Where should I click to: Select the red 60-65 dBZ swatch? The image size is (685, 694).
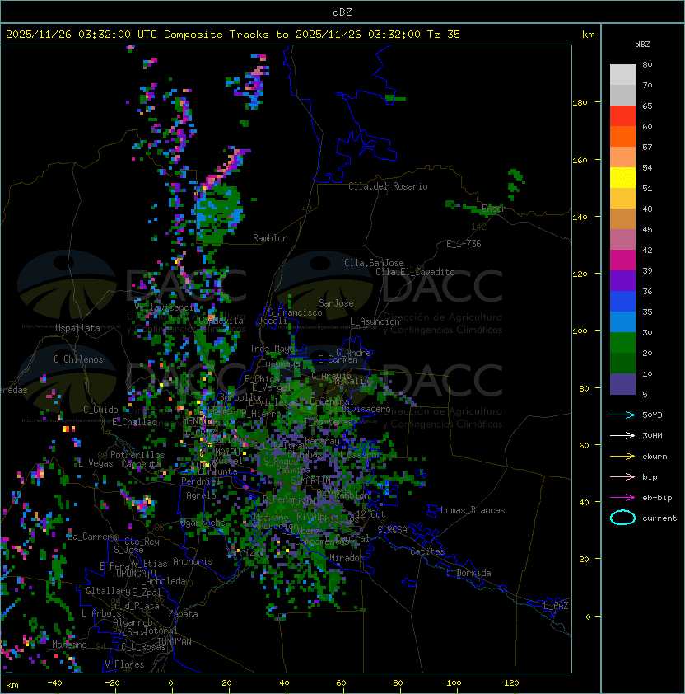[x=622, y=116]
